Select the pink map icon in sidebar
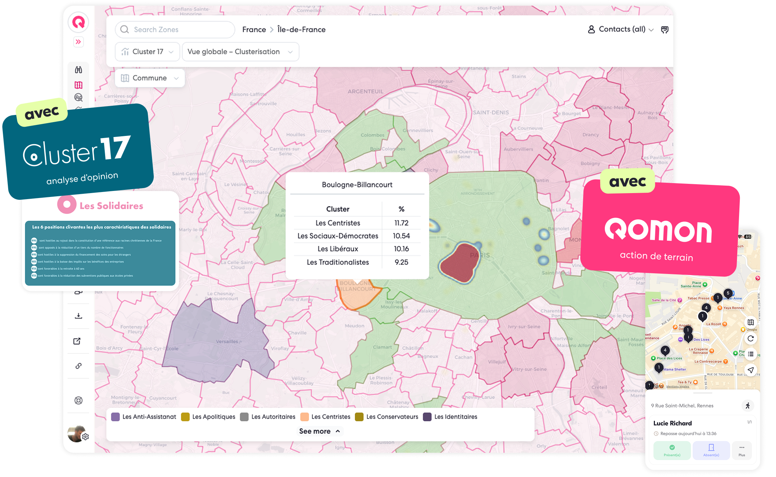This screenshot has width=776, height=477. (x=78, y=85)
